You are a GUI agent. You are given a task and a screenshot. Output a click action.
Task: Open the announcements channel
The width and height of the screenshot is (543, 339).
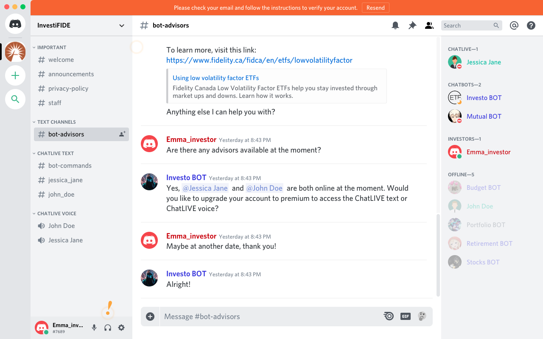(81, 74)
